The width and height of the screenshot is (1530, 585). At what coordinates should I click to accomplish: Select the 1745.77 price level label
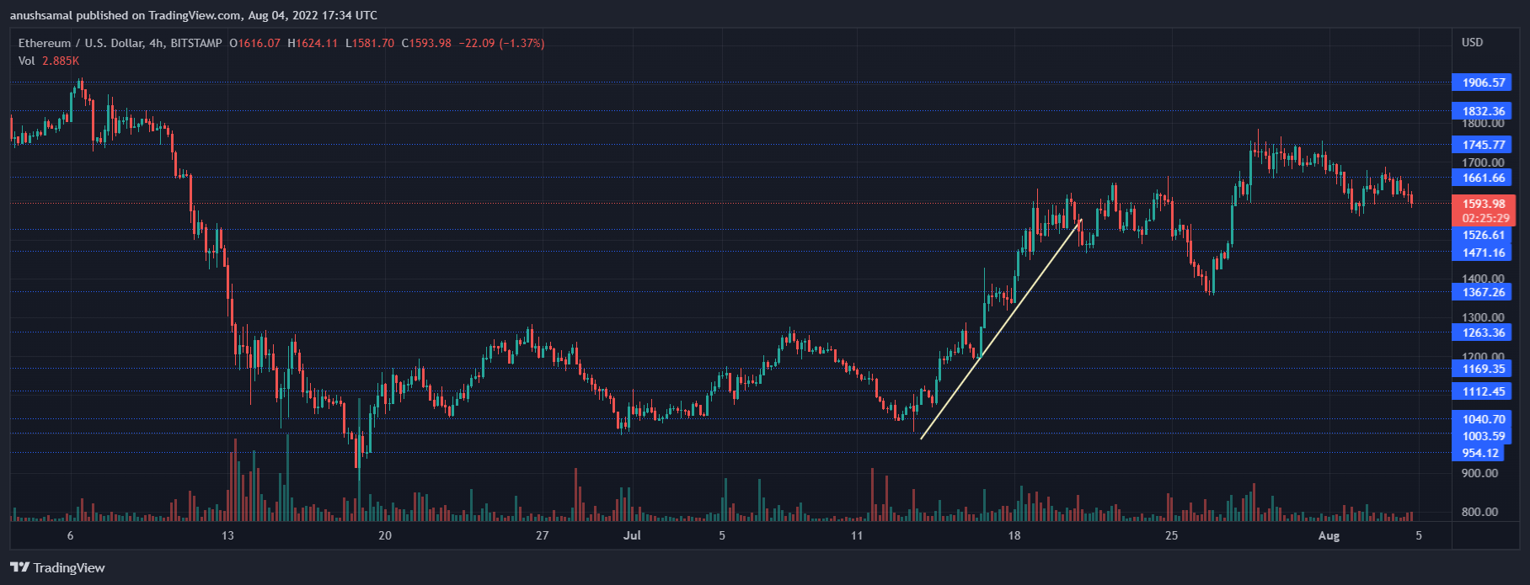tap(1484, 145)
